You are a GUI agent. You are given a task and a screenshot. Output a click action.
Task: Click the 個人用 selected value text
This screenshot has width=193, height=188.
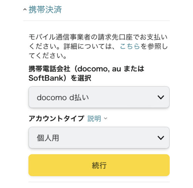48,138
